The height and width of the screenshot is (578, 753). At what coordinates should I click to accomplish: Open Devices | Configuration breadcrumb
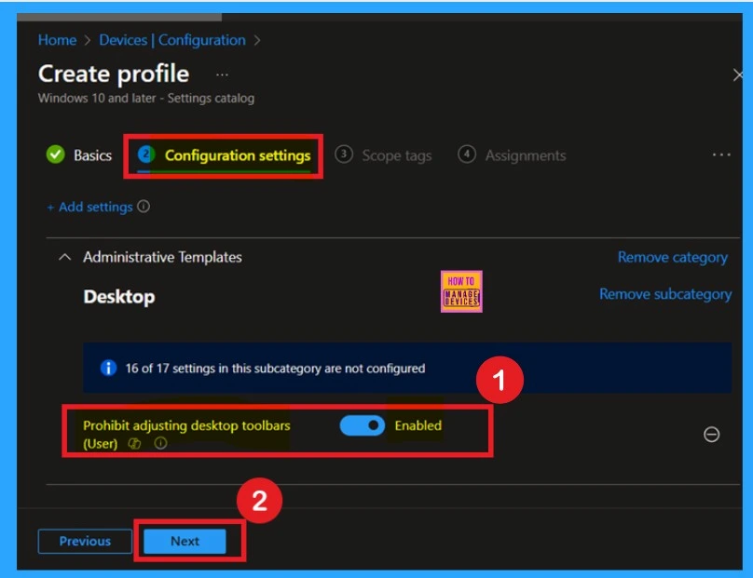172,40
